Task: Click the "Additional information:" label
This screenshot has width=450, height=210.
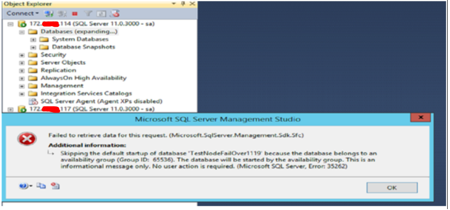Action: (87, 145)
